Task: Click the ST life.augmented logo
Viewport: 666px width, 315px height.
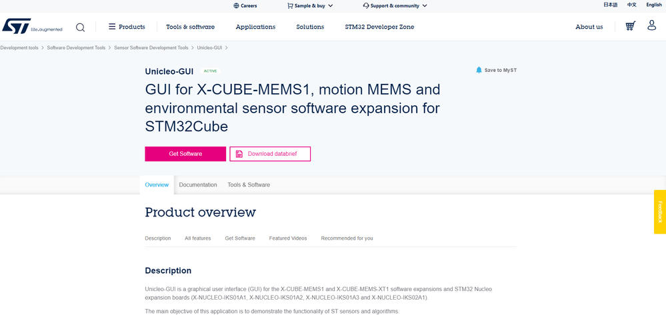Action: 32,27
